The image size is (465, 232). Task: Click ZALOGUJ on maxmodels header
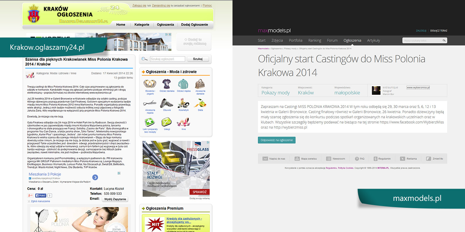point(421,31)
